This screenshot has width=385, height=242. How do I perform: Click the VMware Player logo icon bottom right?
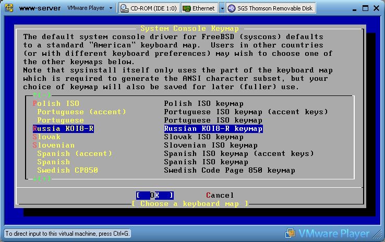[x=290, y=233]
